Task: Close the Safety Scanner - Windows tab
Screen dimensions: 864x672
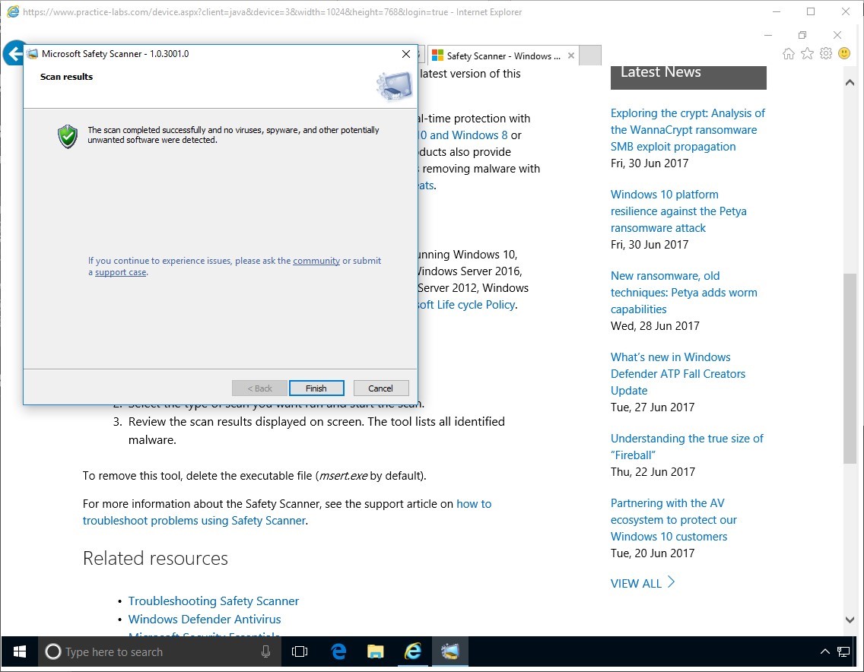Action: (571, 55)
